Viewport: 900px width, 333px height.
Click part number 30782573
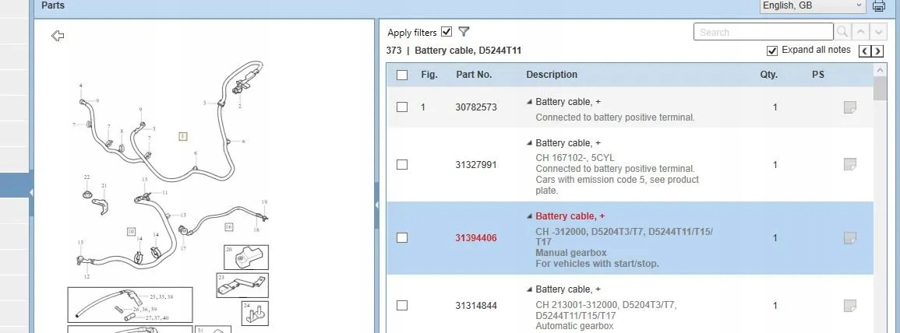click(476, 107)
